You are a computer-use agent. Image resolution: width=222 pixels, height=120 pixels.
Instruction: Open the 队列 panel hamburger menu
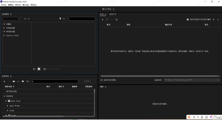[x=105, y=14]
